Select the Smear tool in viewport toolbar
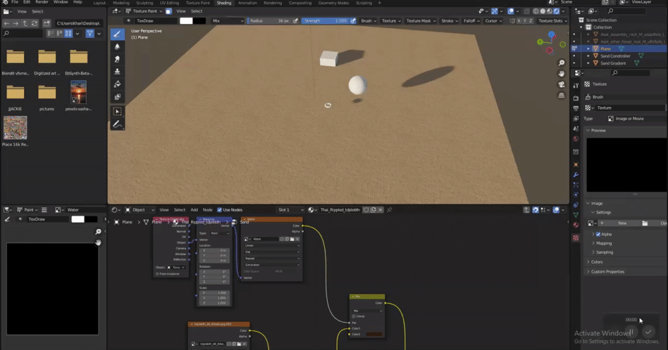The height and width of the screenshot is (350, 668). pos(118,59)
